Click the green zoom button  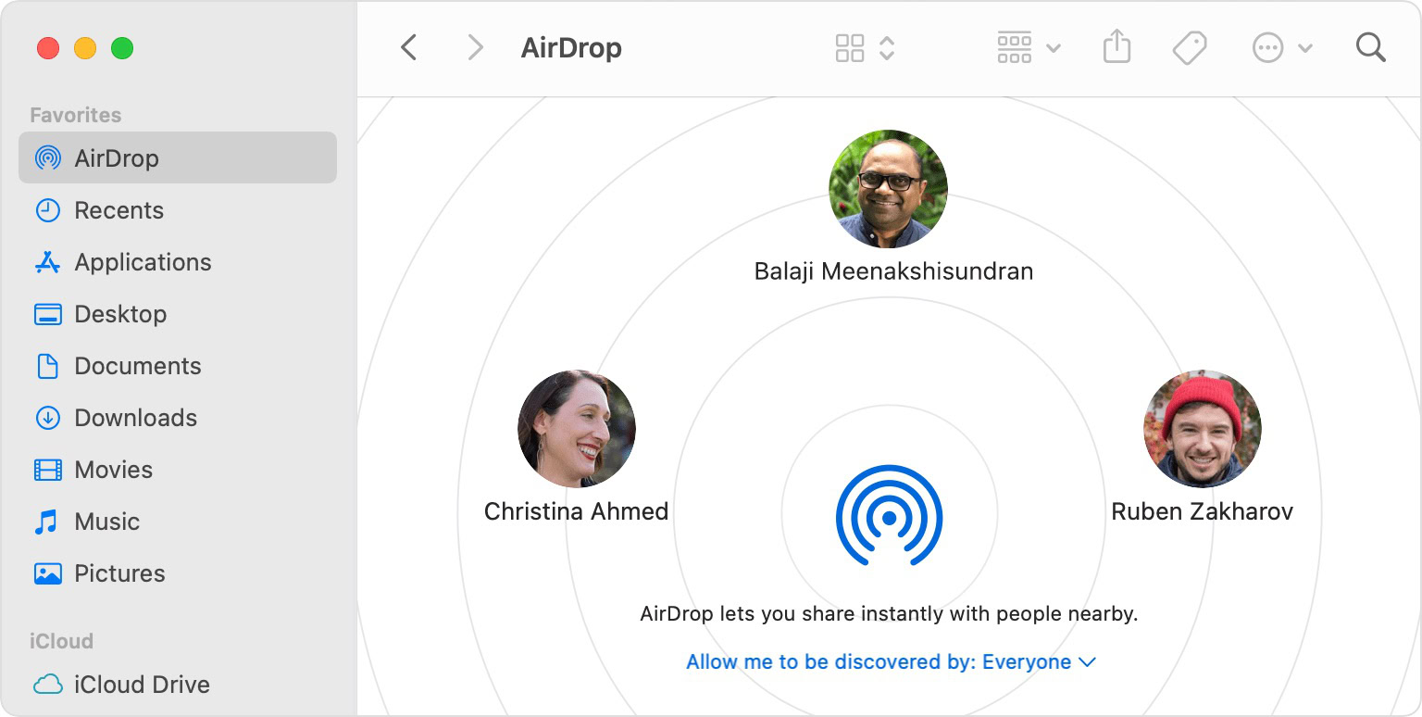click(122, 48)
